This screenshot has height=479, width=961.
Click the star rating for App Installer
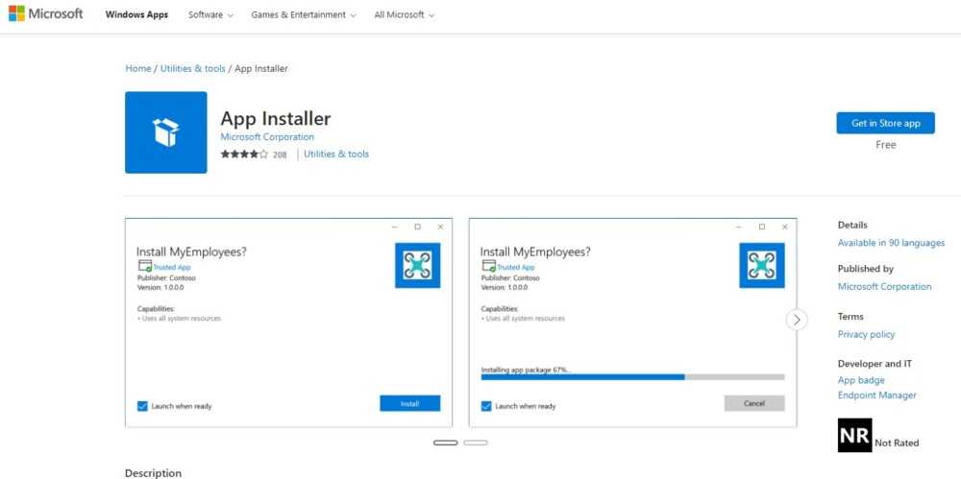(244, 155)
